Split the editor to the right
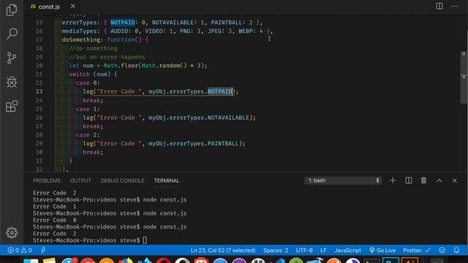The image size is (468, 263). pyautogui.click(x=439, y=6)
